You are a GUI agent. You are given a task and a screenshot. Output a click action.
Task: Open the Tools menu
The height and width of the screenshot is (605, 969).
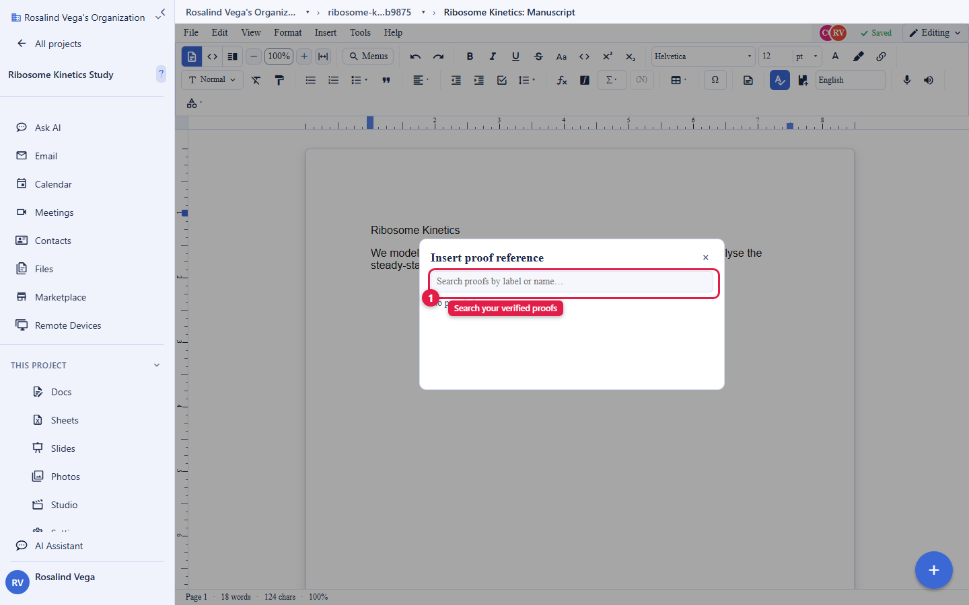[360, 32]
